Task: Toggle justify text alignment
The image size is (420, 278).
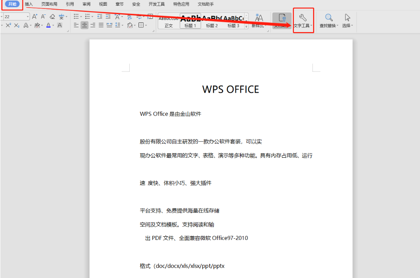Action: pyautogui.click(x=101, y=25)
